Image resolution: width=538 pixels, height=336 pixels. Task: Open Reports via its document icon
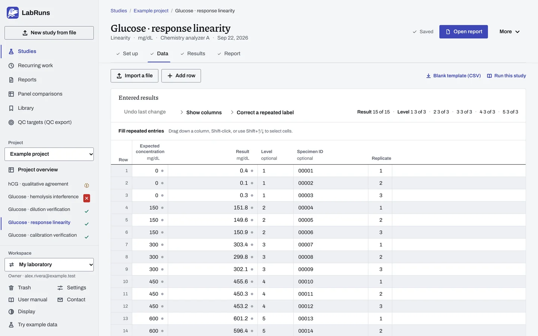point(11,80)
